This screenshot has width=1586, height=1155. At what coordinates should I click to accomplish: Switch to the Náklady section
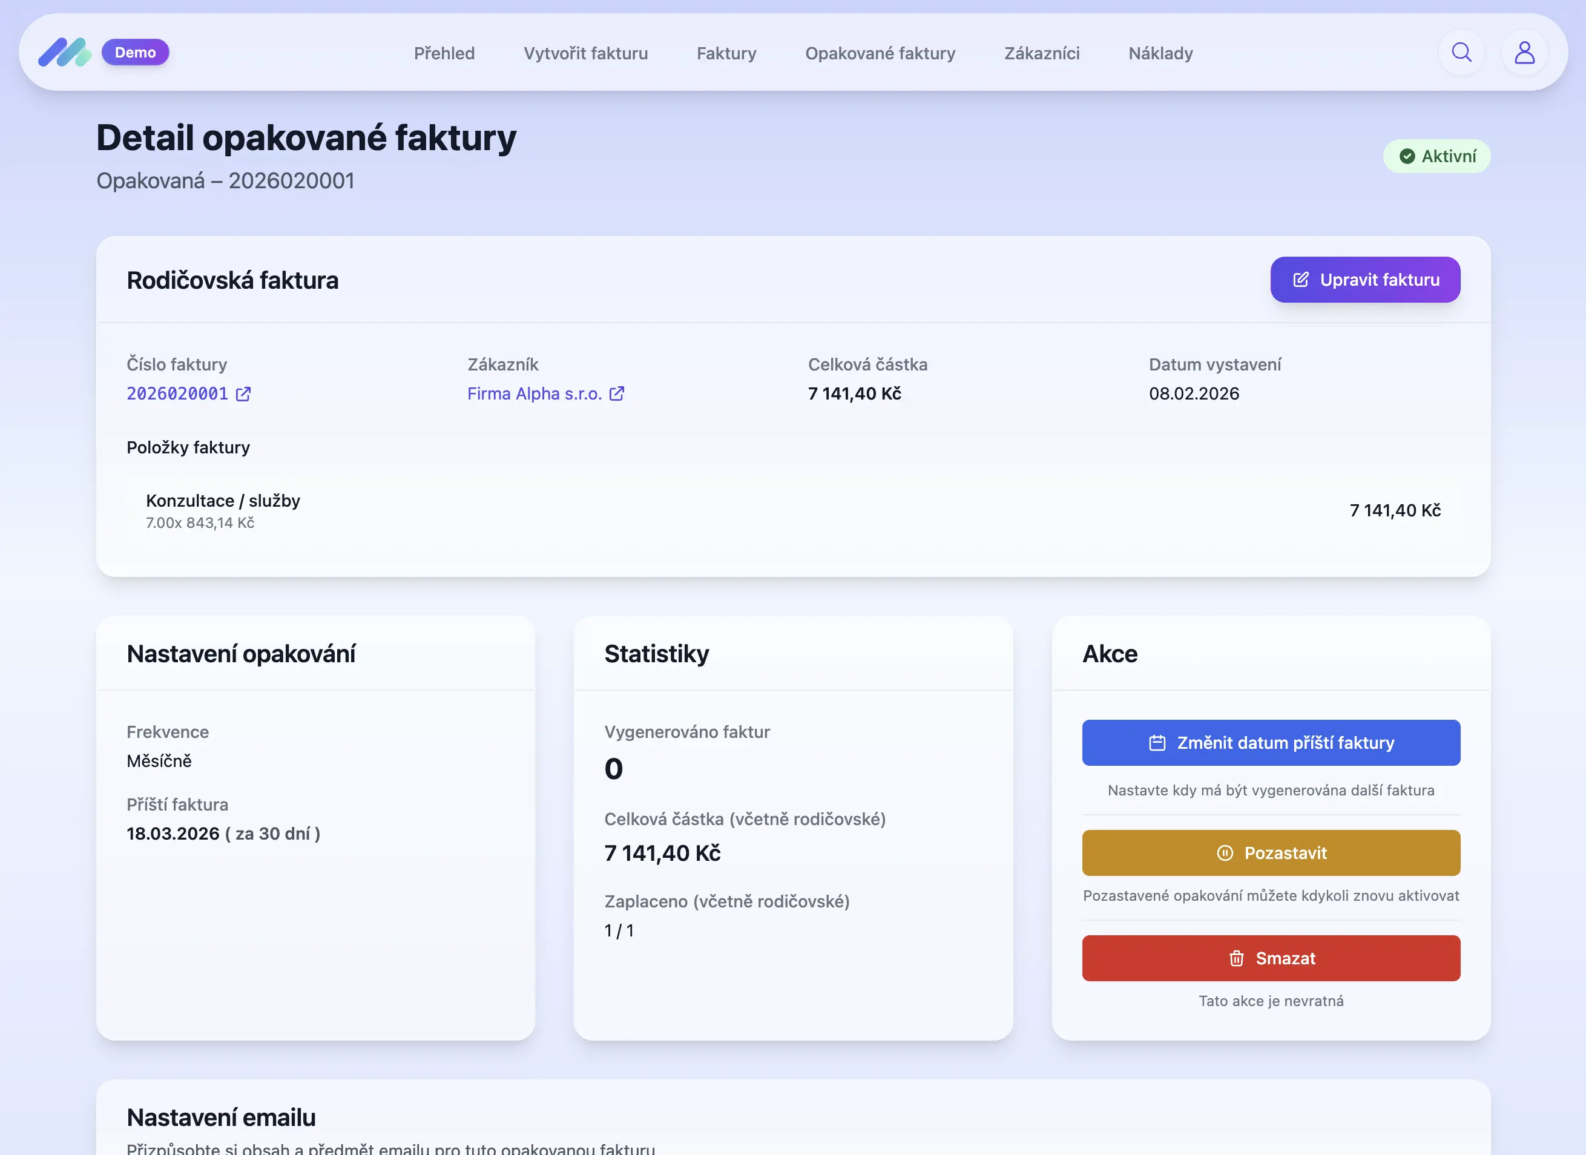pos(1160,53)
